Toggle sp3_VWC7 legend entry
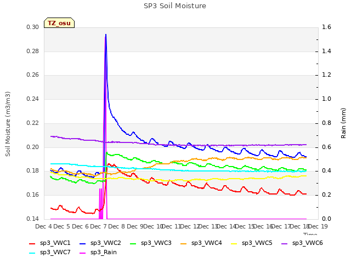 [x=50, y=253]
